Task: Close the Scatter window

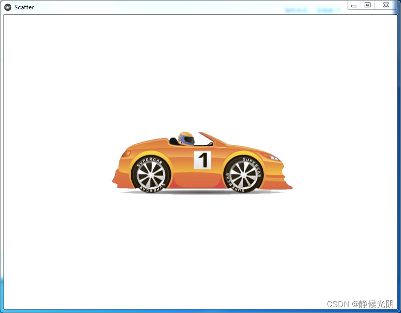Action: click(386, 5)
